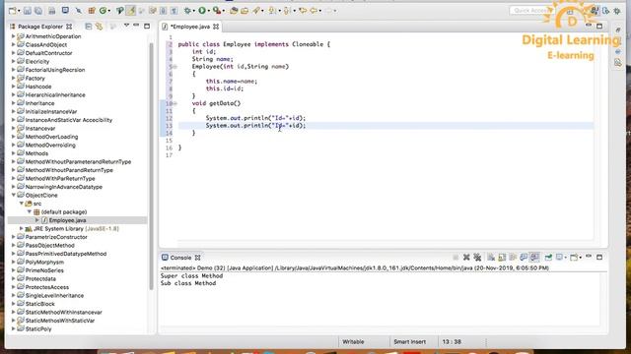Image resolution: width=631 pixels, height=354 pixels.
Task: Open Package Explorer View Menu dropdown
Action: click(126, 26)
